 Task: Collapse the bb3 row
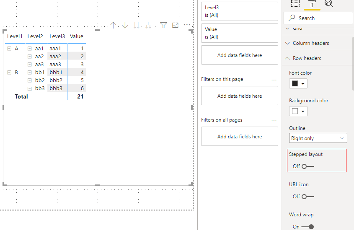[30, 88]
